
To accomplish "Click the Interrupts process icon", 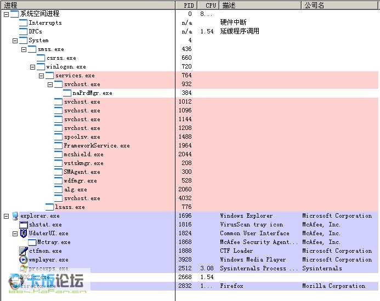I will (23, 22).
